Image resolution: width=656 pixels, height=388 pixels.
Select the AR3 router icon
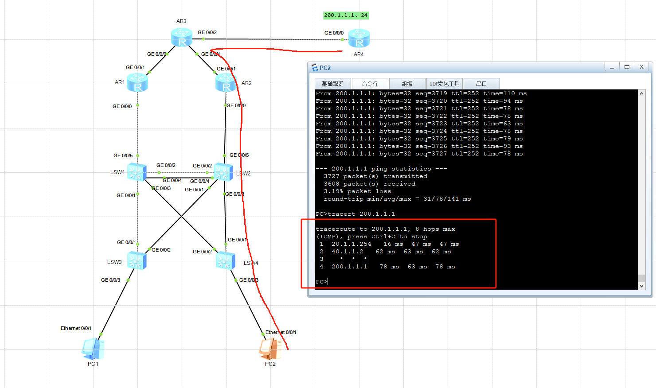182,38
